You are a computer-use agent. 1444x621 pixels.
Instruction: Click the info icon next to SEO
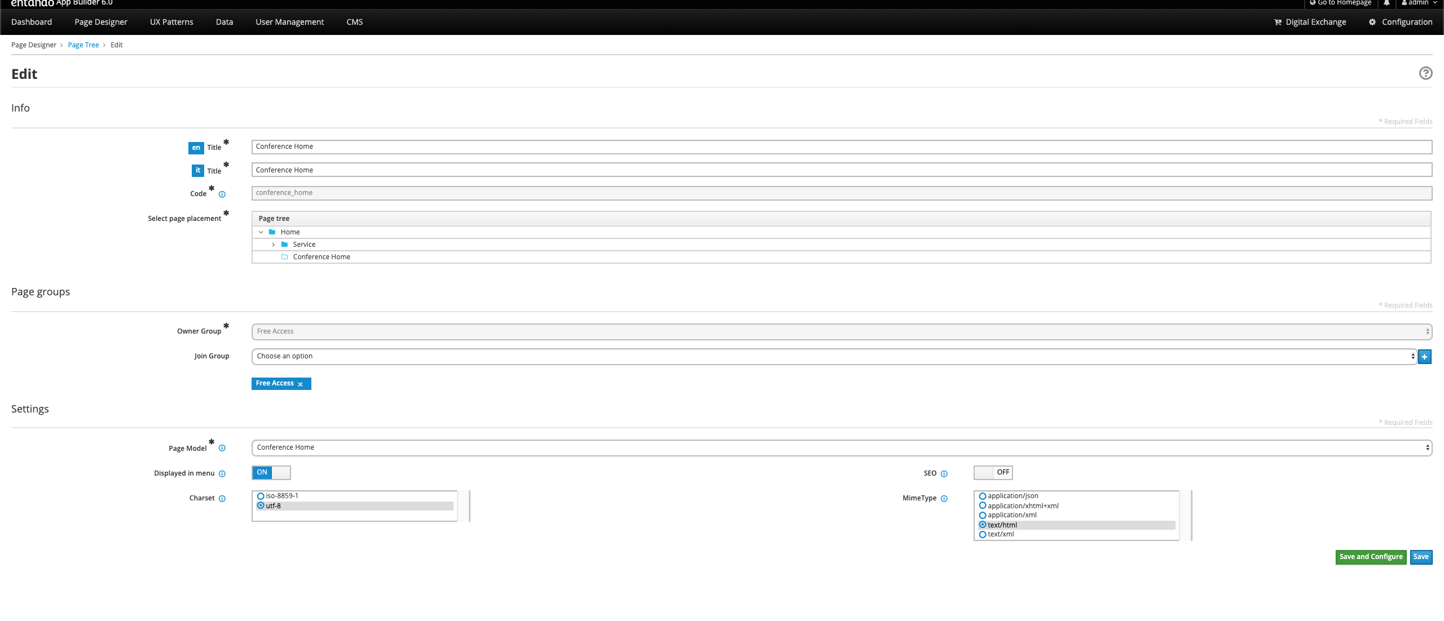click(944, 474)
